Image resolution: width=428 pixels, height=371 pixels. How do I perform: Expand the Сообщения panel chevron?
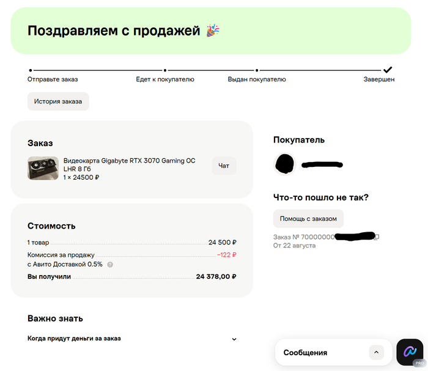(x=377, y=352)
